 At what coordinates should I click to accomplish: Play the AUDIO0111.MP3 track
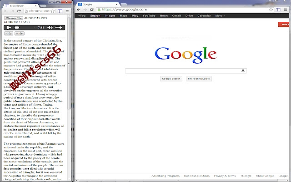[x=9, y=27]
